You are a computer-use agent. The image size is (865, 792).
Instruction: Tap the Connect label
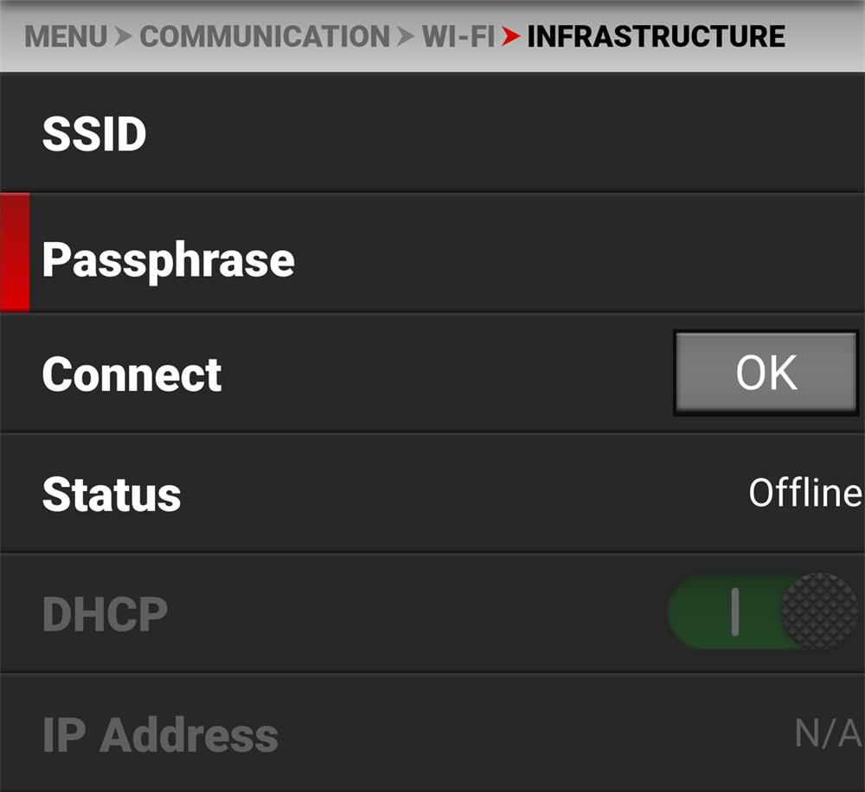(x=131, y=374)
